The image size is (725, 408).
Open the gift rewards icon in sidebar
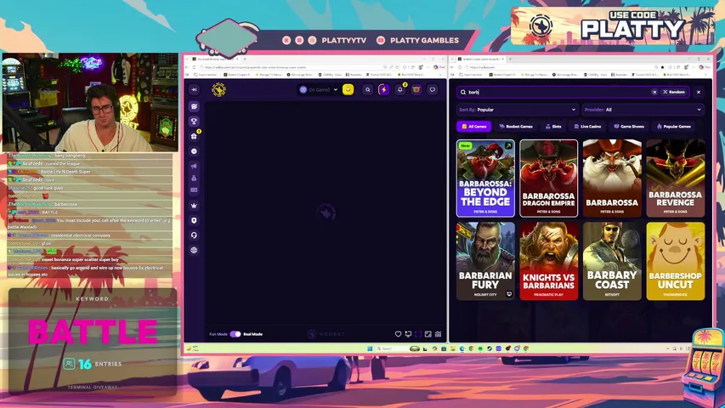coord(194,136)
